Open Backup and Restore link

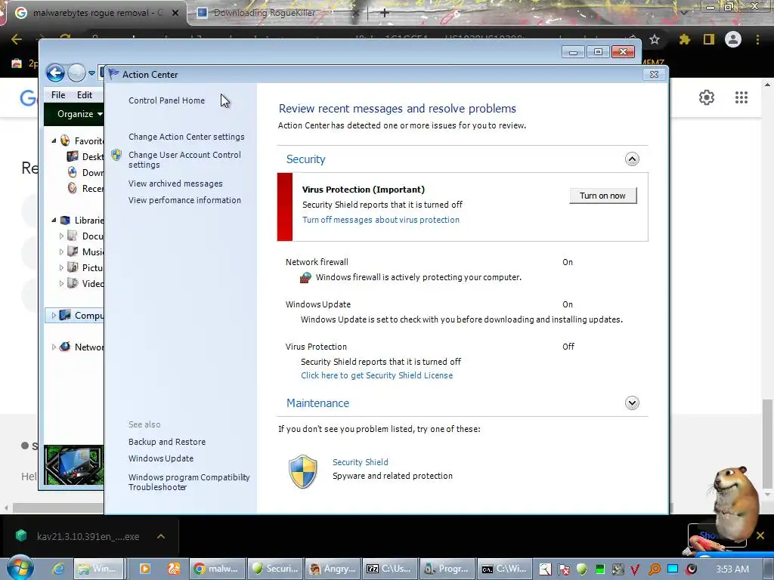tap(167, 442)
